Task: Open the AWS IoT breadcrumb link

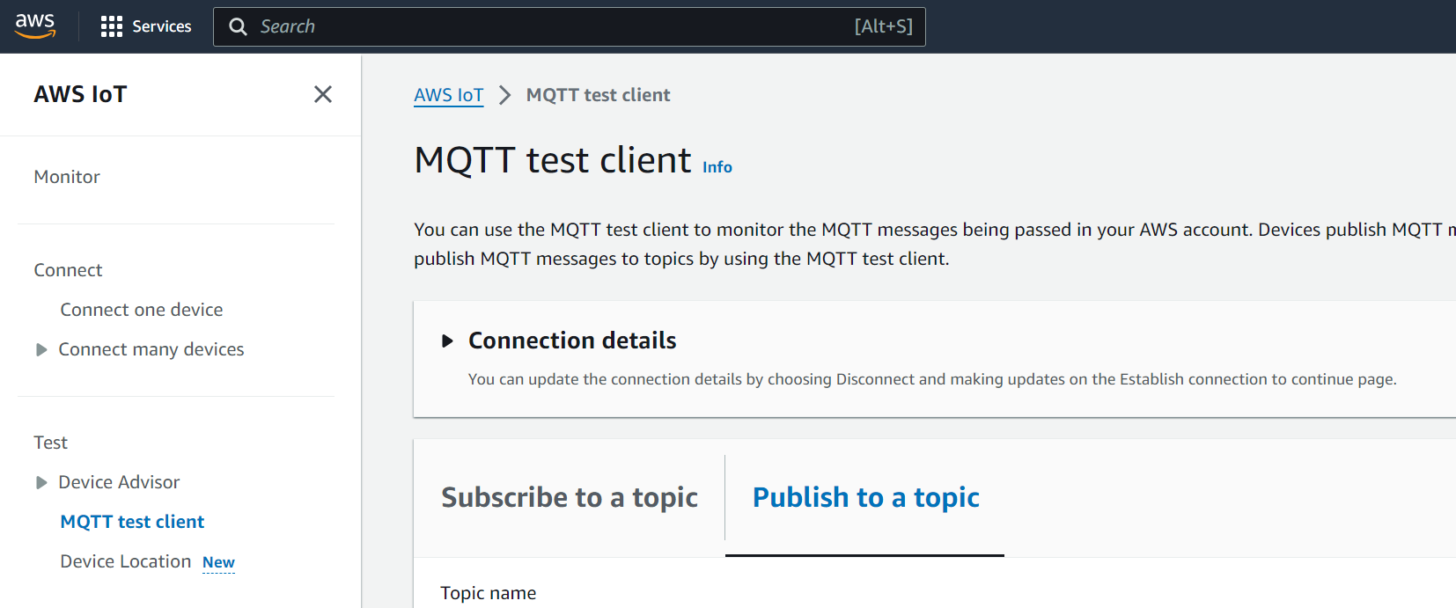Action: pos(448,95)
